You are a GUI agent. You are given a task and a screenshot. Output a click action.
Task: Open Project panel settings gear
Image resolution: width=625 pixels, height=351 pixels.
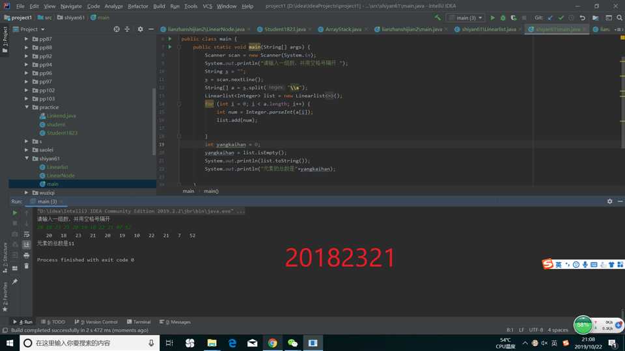141,29
